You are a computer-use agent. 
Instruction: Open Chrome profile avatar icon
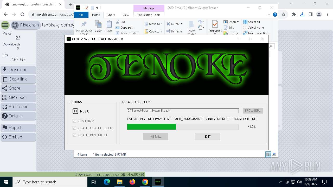(x=319, y=15)
